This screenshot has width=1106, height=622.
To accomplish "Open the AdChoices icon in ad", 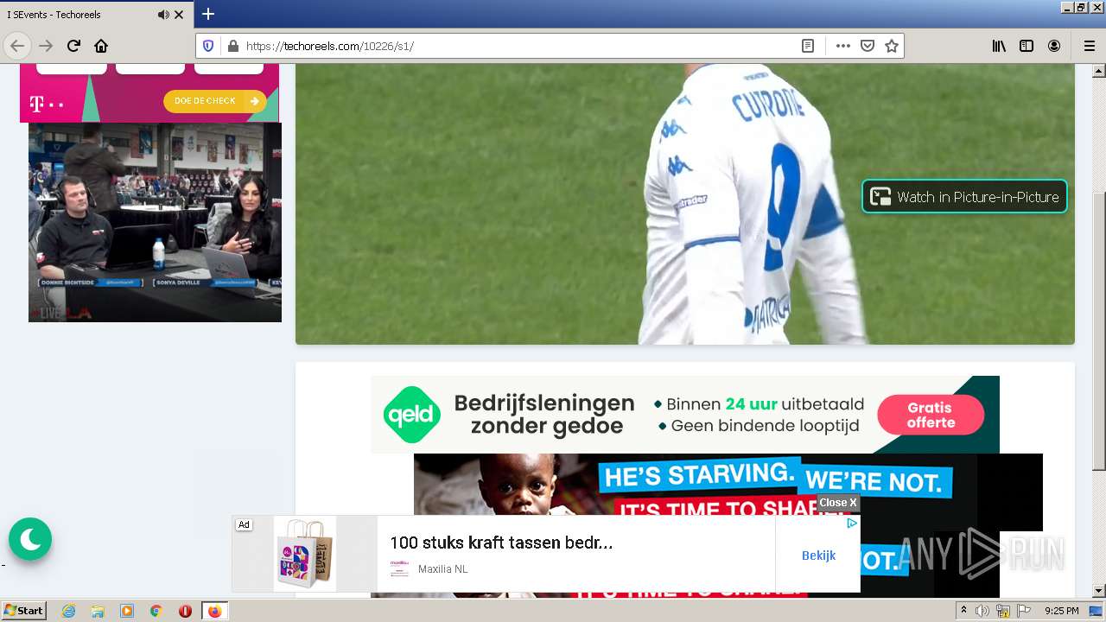I will [852, 523].
